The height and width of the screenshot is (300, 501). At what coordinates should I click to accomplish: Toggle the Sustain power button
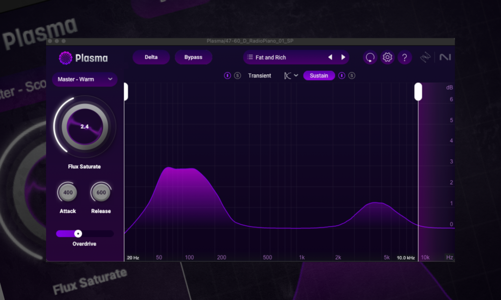click(342, 76)
